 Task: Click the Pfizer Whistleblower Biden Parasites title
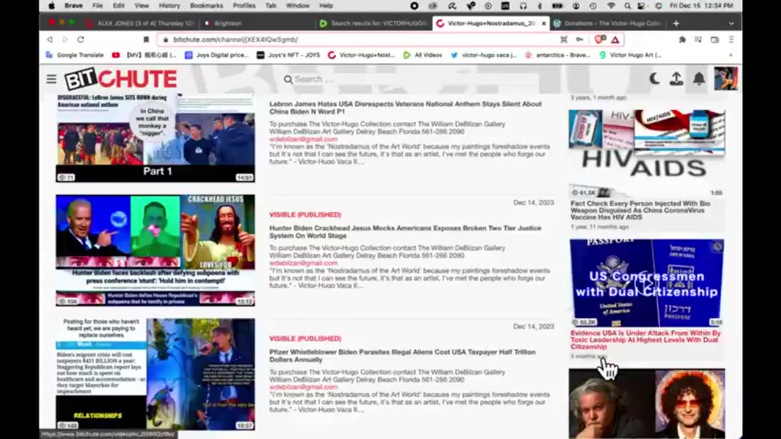tap(403, 355)
